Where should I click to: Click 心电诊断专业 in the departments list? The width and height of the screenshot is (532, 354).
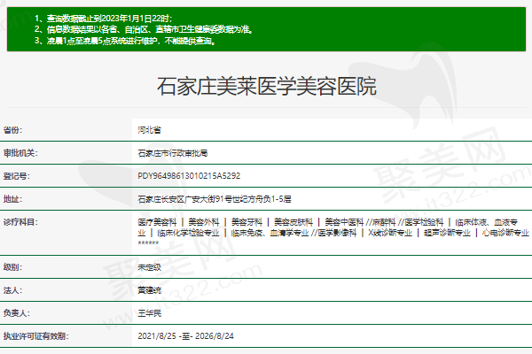pos(505,233)
